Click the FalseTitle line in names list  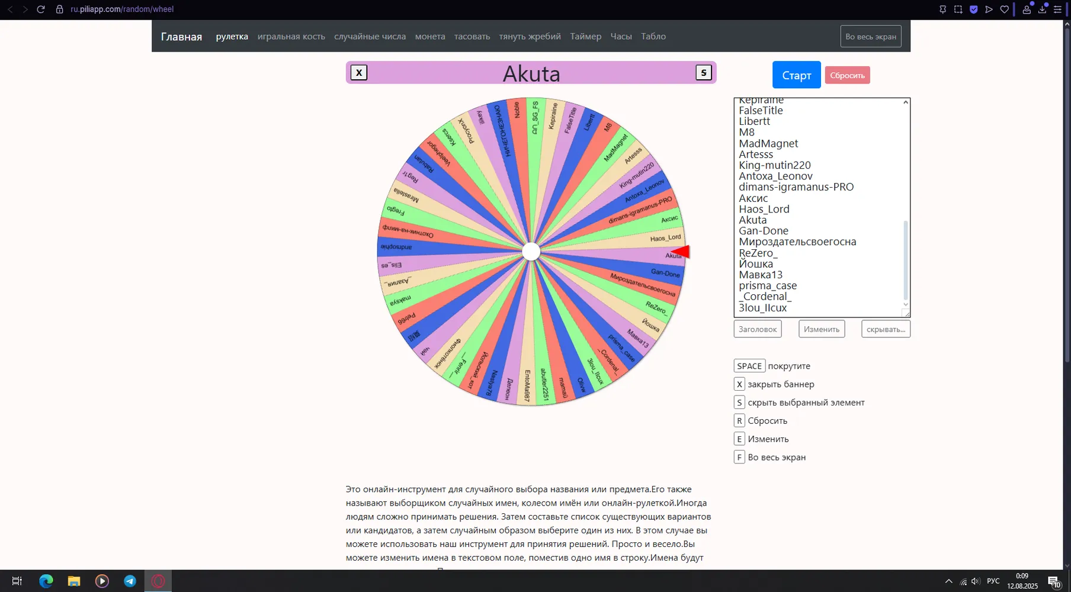(x=761, y=111)
